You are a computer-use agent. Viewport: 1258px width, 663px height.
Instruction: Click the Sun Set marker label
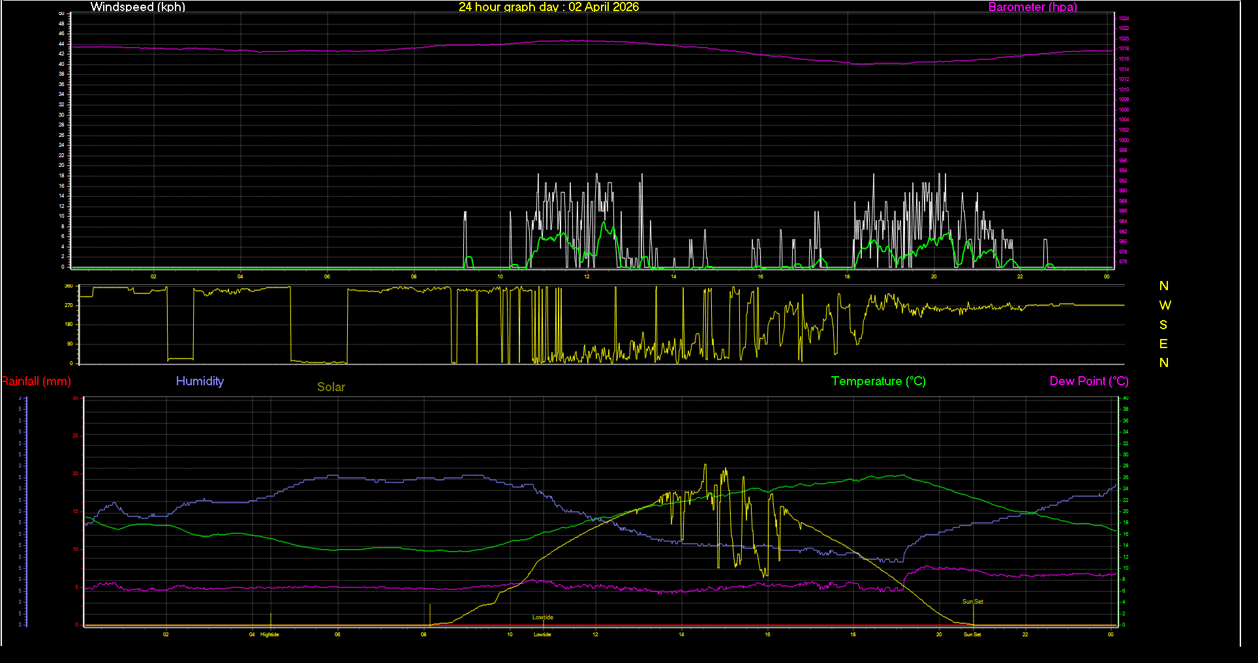click(972, 602)
